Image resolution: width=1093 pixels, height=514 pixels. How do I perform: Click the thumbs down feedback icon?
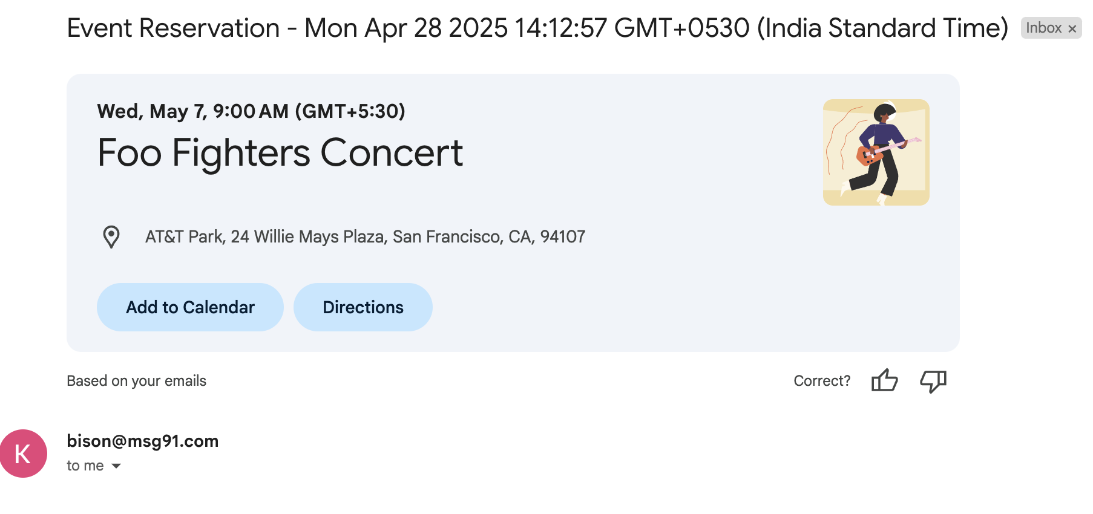coord(933,380)
